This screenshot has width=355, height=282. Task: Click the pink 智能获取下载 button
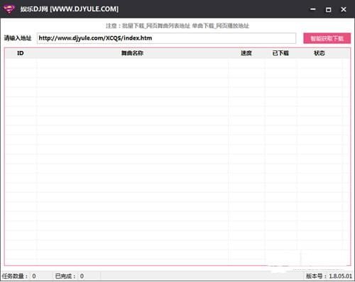[x=327, y=38]
